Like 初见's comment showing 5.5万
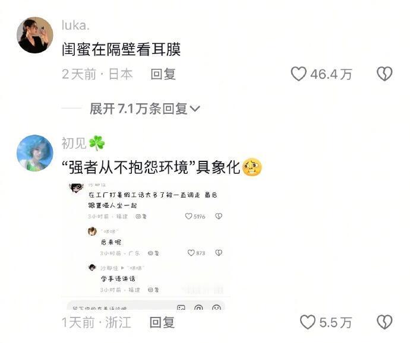 [308, 322]
